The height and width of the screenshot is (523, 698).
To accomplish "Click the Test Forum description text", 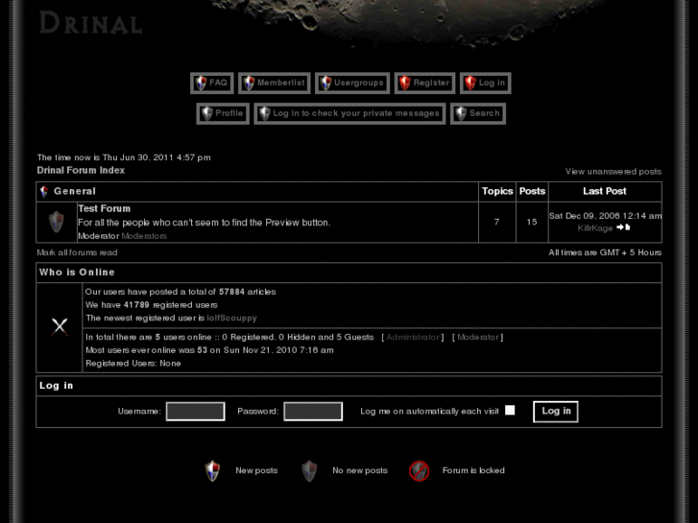I will pyautogui.click(x=204, y=223).
